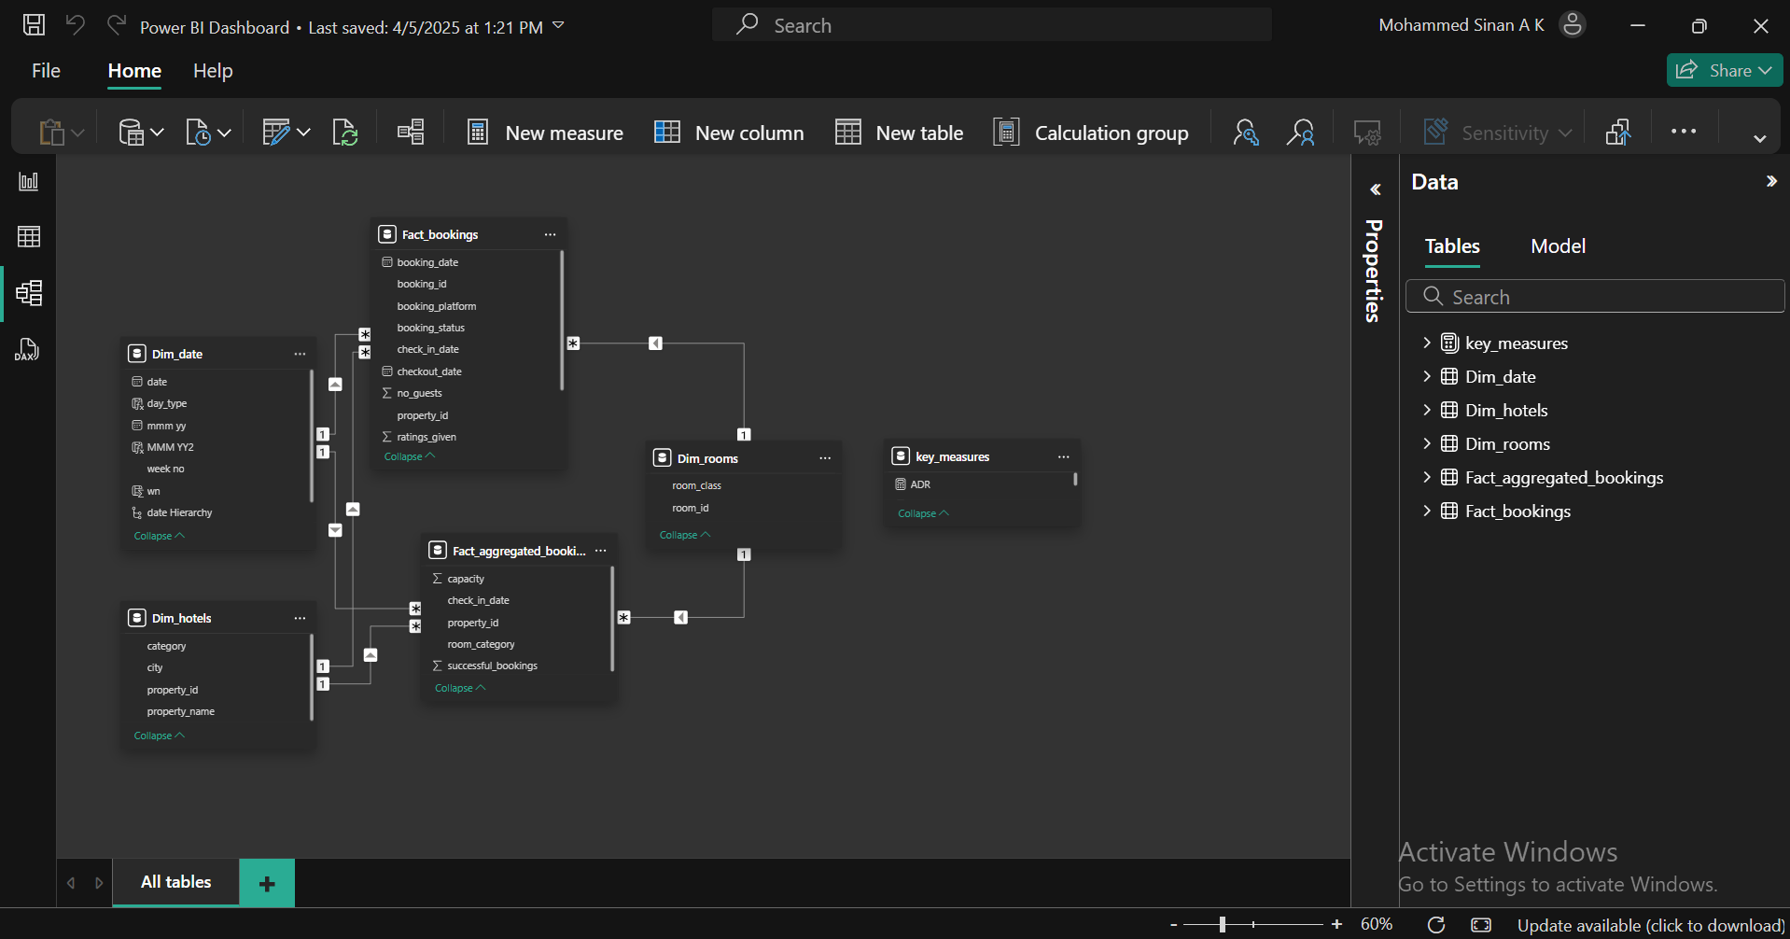Screen dimensions: 1790x939
Task: Click Calculation group button
Action: [x=1091, y=133]
